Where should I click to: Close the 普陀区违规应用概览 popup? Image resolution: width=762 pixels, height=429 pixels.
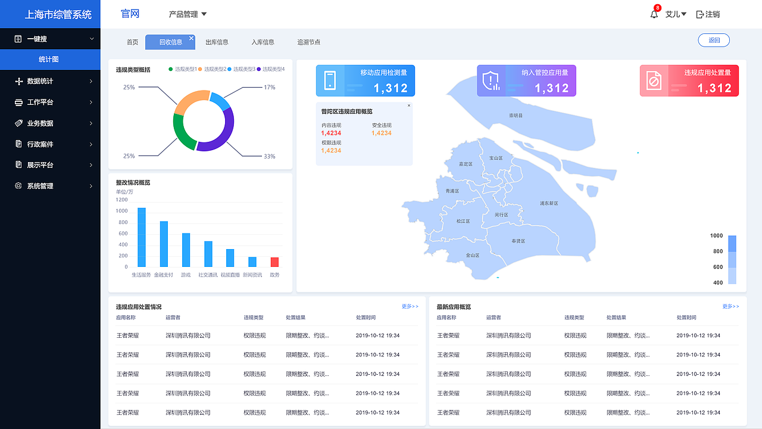tap(408, 105)
